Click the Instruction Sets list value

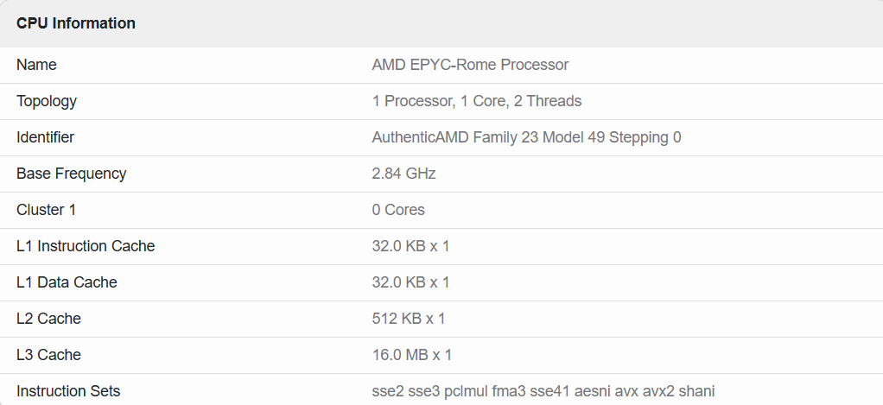point(543,391)
